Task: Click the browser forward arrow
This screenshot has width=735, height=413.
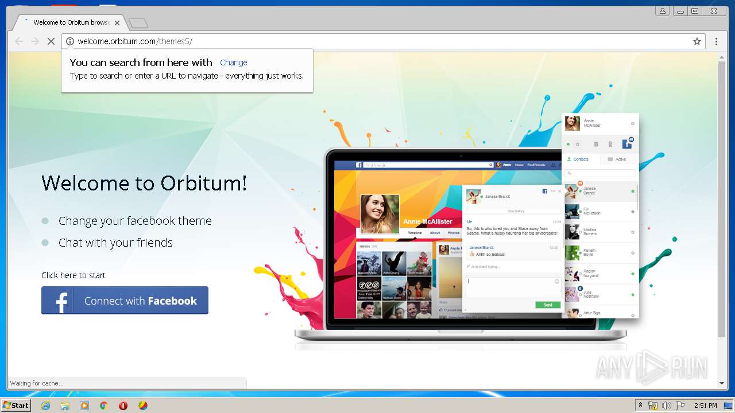Action: (x=35, y=41)
